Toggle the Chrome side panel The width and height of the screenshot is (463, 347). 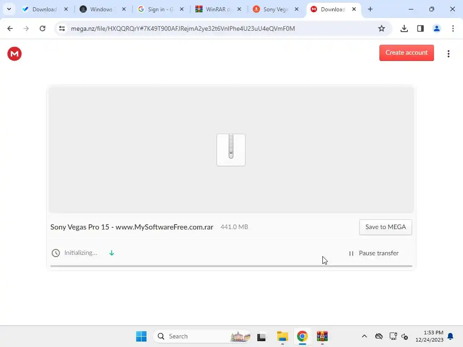[x=420, y=28]
